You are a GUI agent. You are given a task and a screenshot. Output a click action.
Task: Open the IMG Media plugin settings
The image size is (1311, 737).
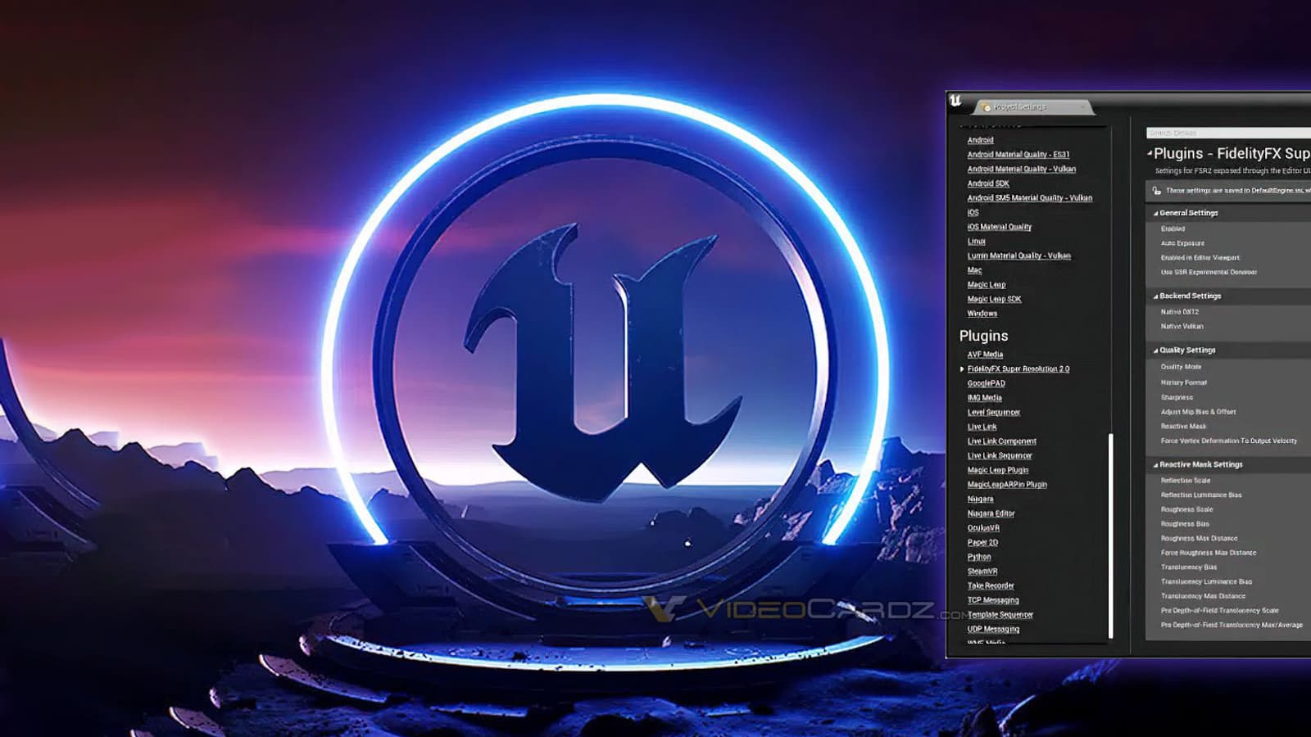985,398
